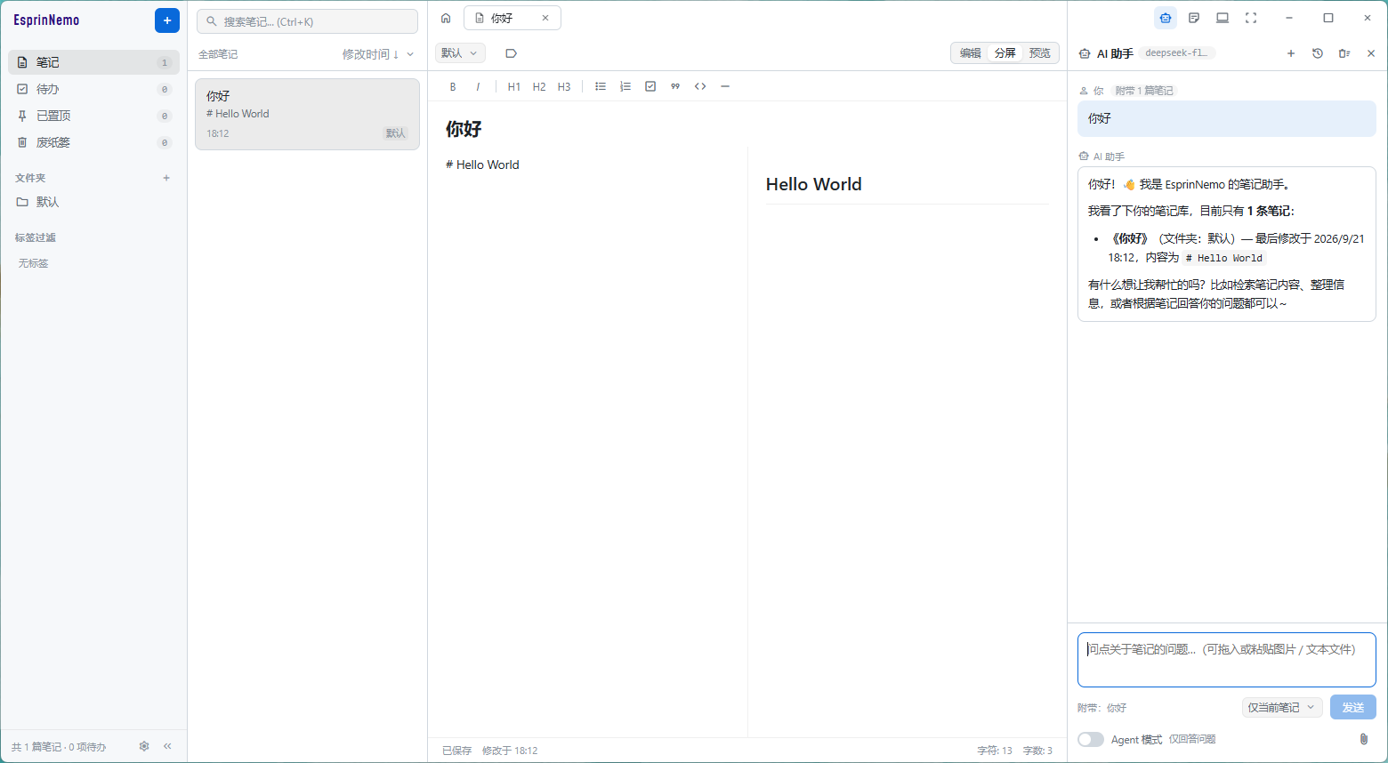Insert a code block
This screenshot has width=1388, height=763.
click(x=700, y=86)
